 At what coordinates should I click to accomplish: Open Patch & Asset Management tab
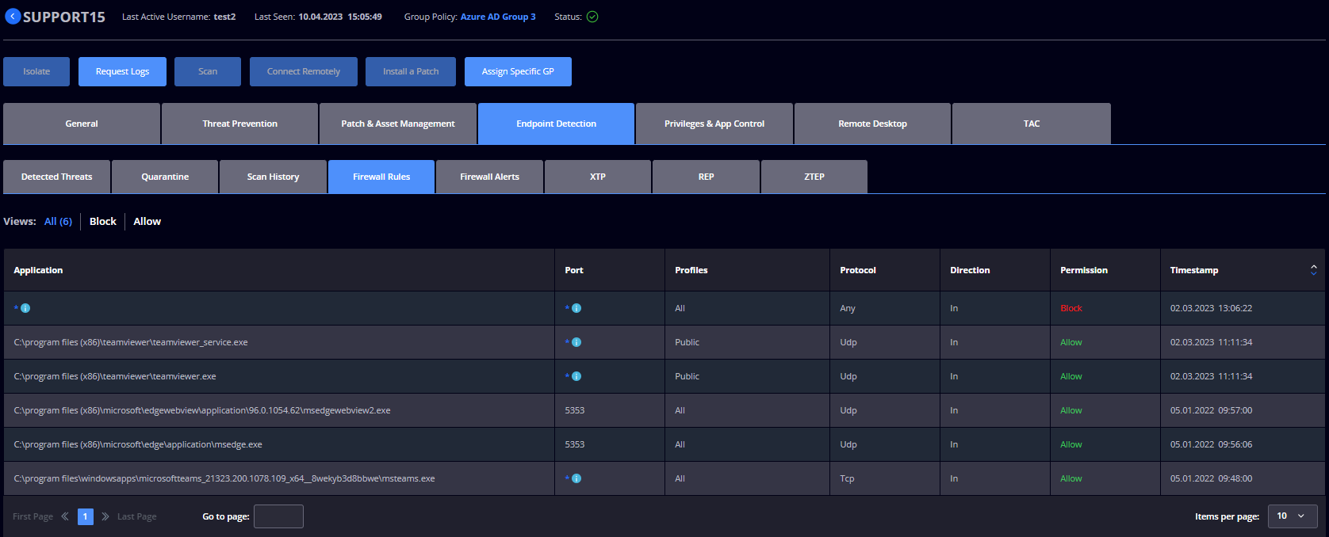(398, 124)
